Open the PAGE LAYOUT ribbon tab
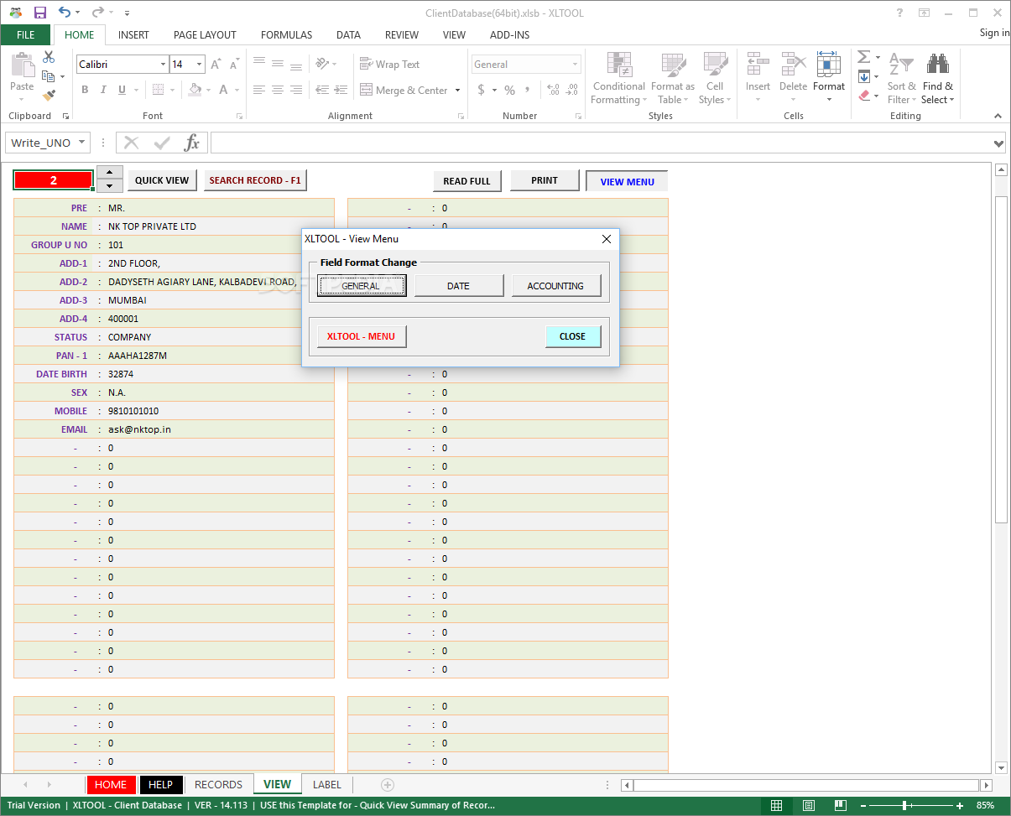Screen dimensions: 1011x816 [205, 34]
